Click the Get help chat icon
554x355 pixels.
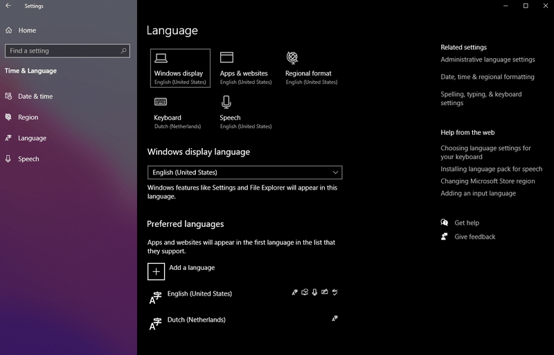[445, 223]
